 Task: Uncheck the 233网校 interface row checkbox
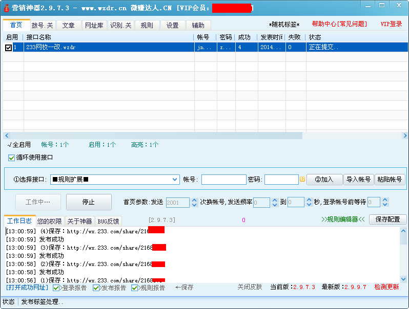(x=8, y=48)
